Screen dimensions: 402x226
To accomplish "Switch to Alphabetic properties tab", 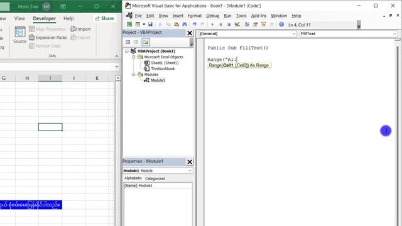I will pyautogui.click(x=133, y=178).
